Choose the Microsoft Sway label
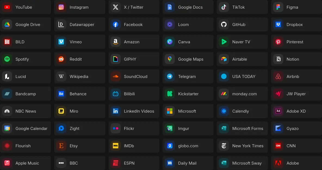 [x=247, y=163]
